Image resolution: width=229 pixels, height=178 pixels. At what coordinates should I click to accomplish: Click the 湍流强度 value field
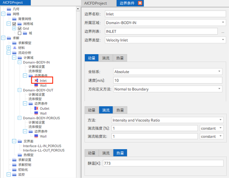coord(155,128)
